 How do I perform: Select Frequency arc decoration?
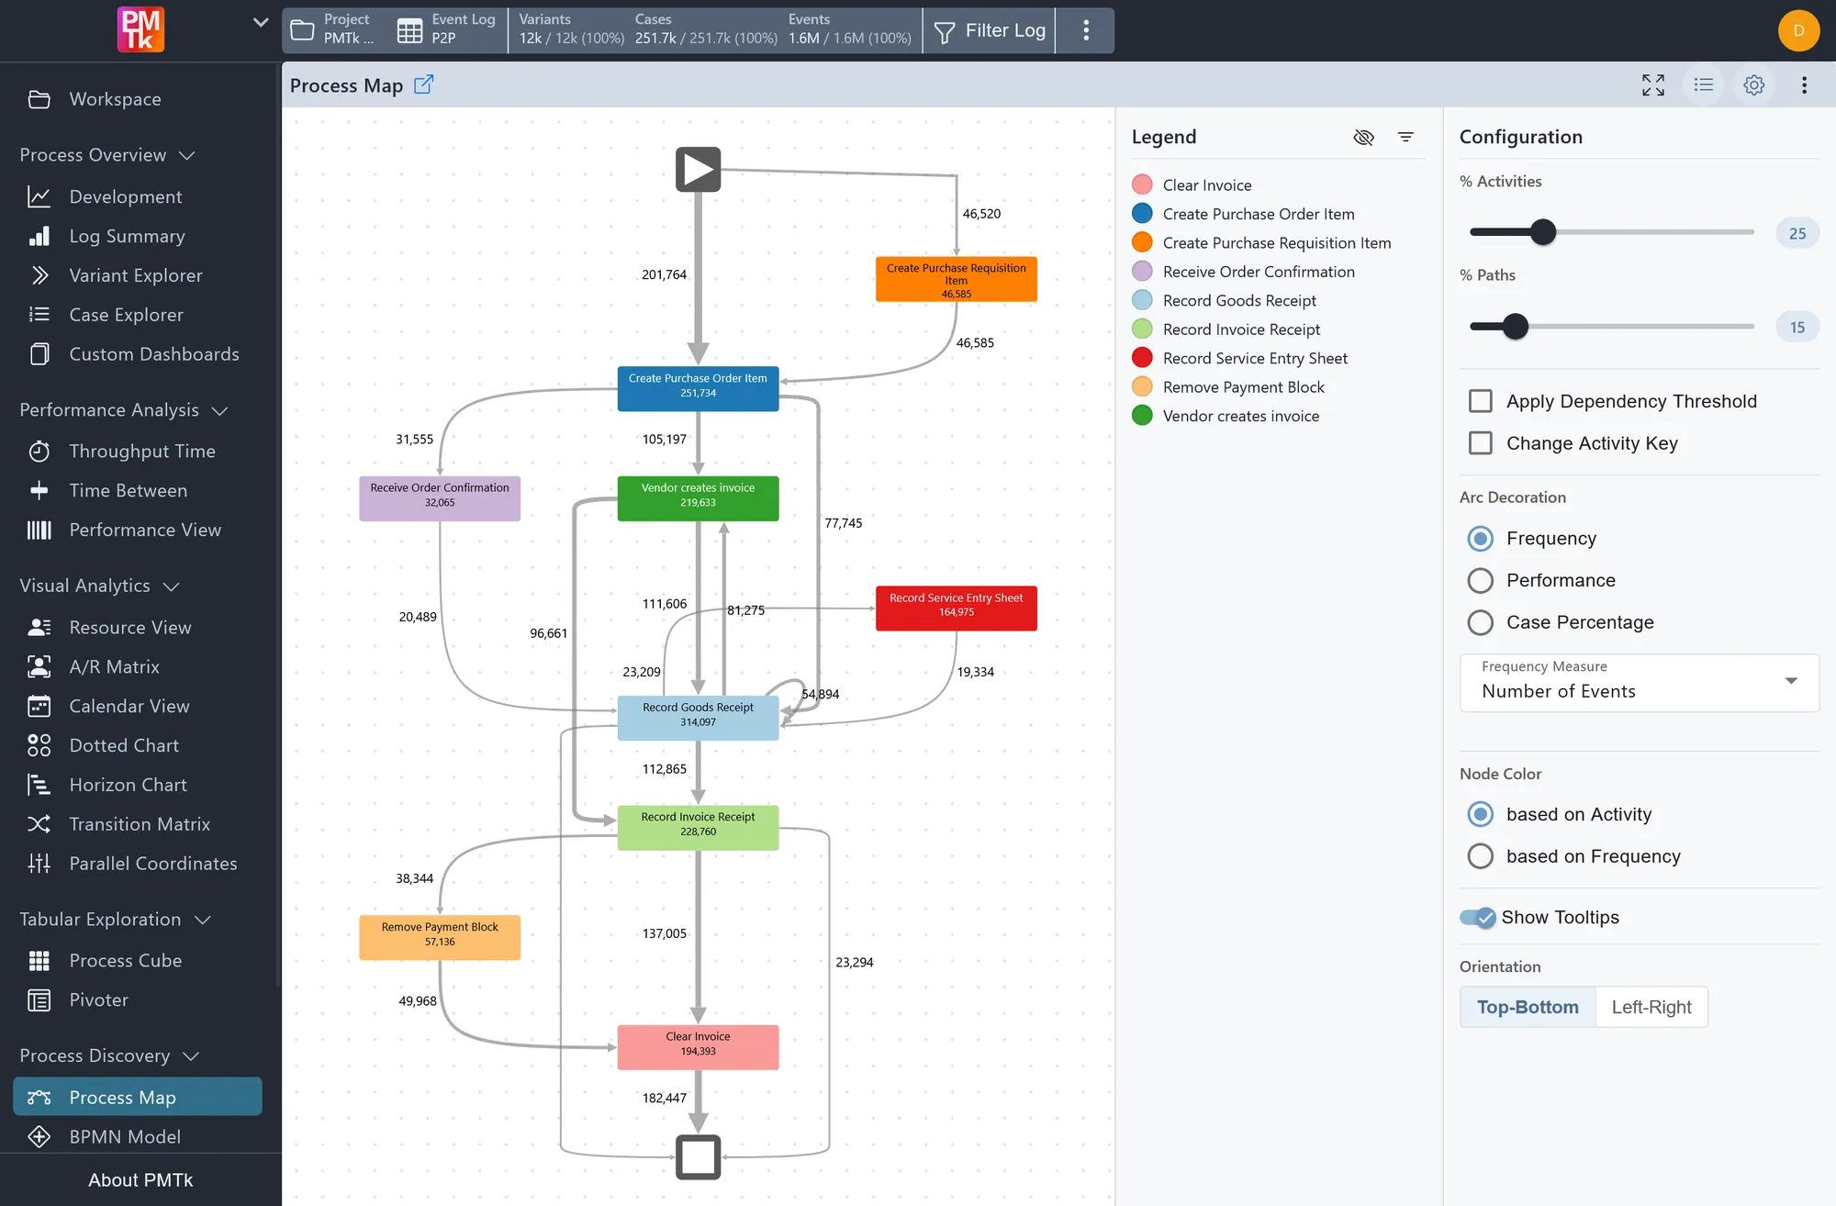point(1480,539)
